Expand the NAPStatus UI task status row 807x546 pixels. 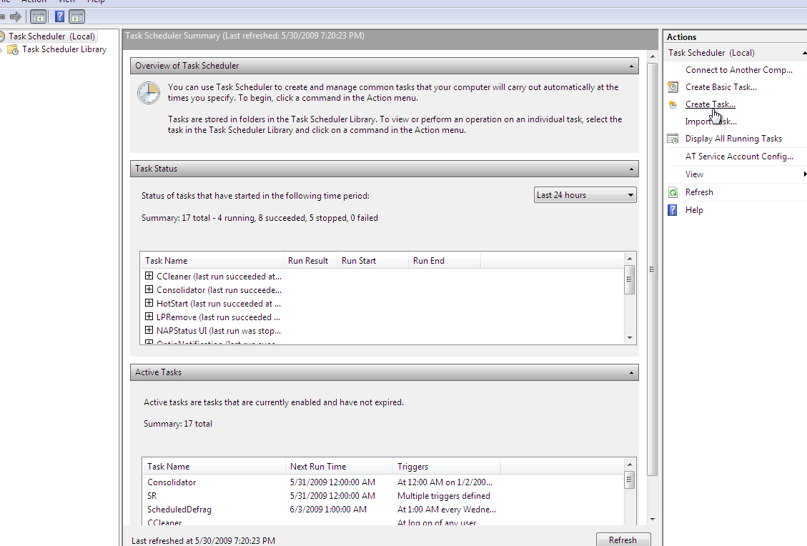coord(149,330)
